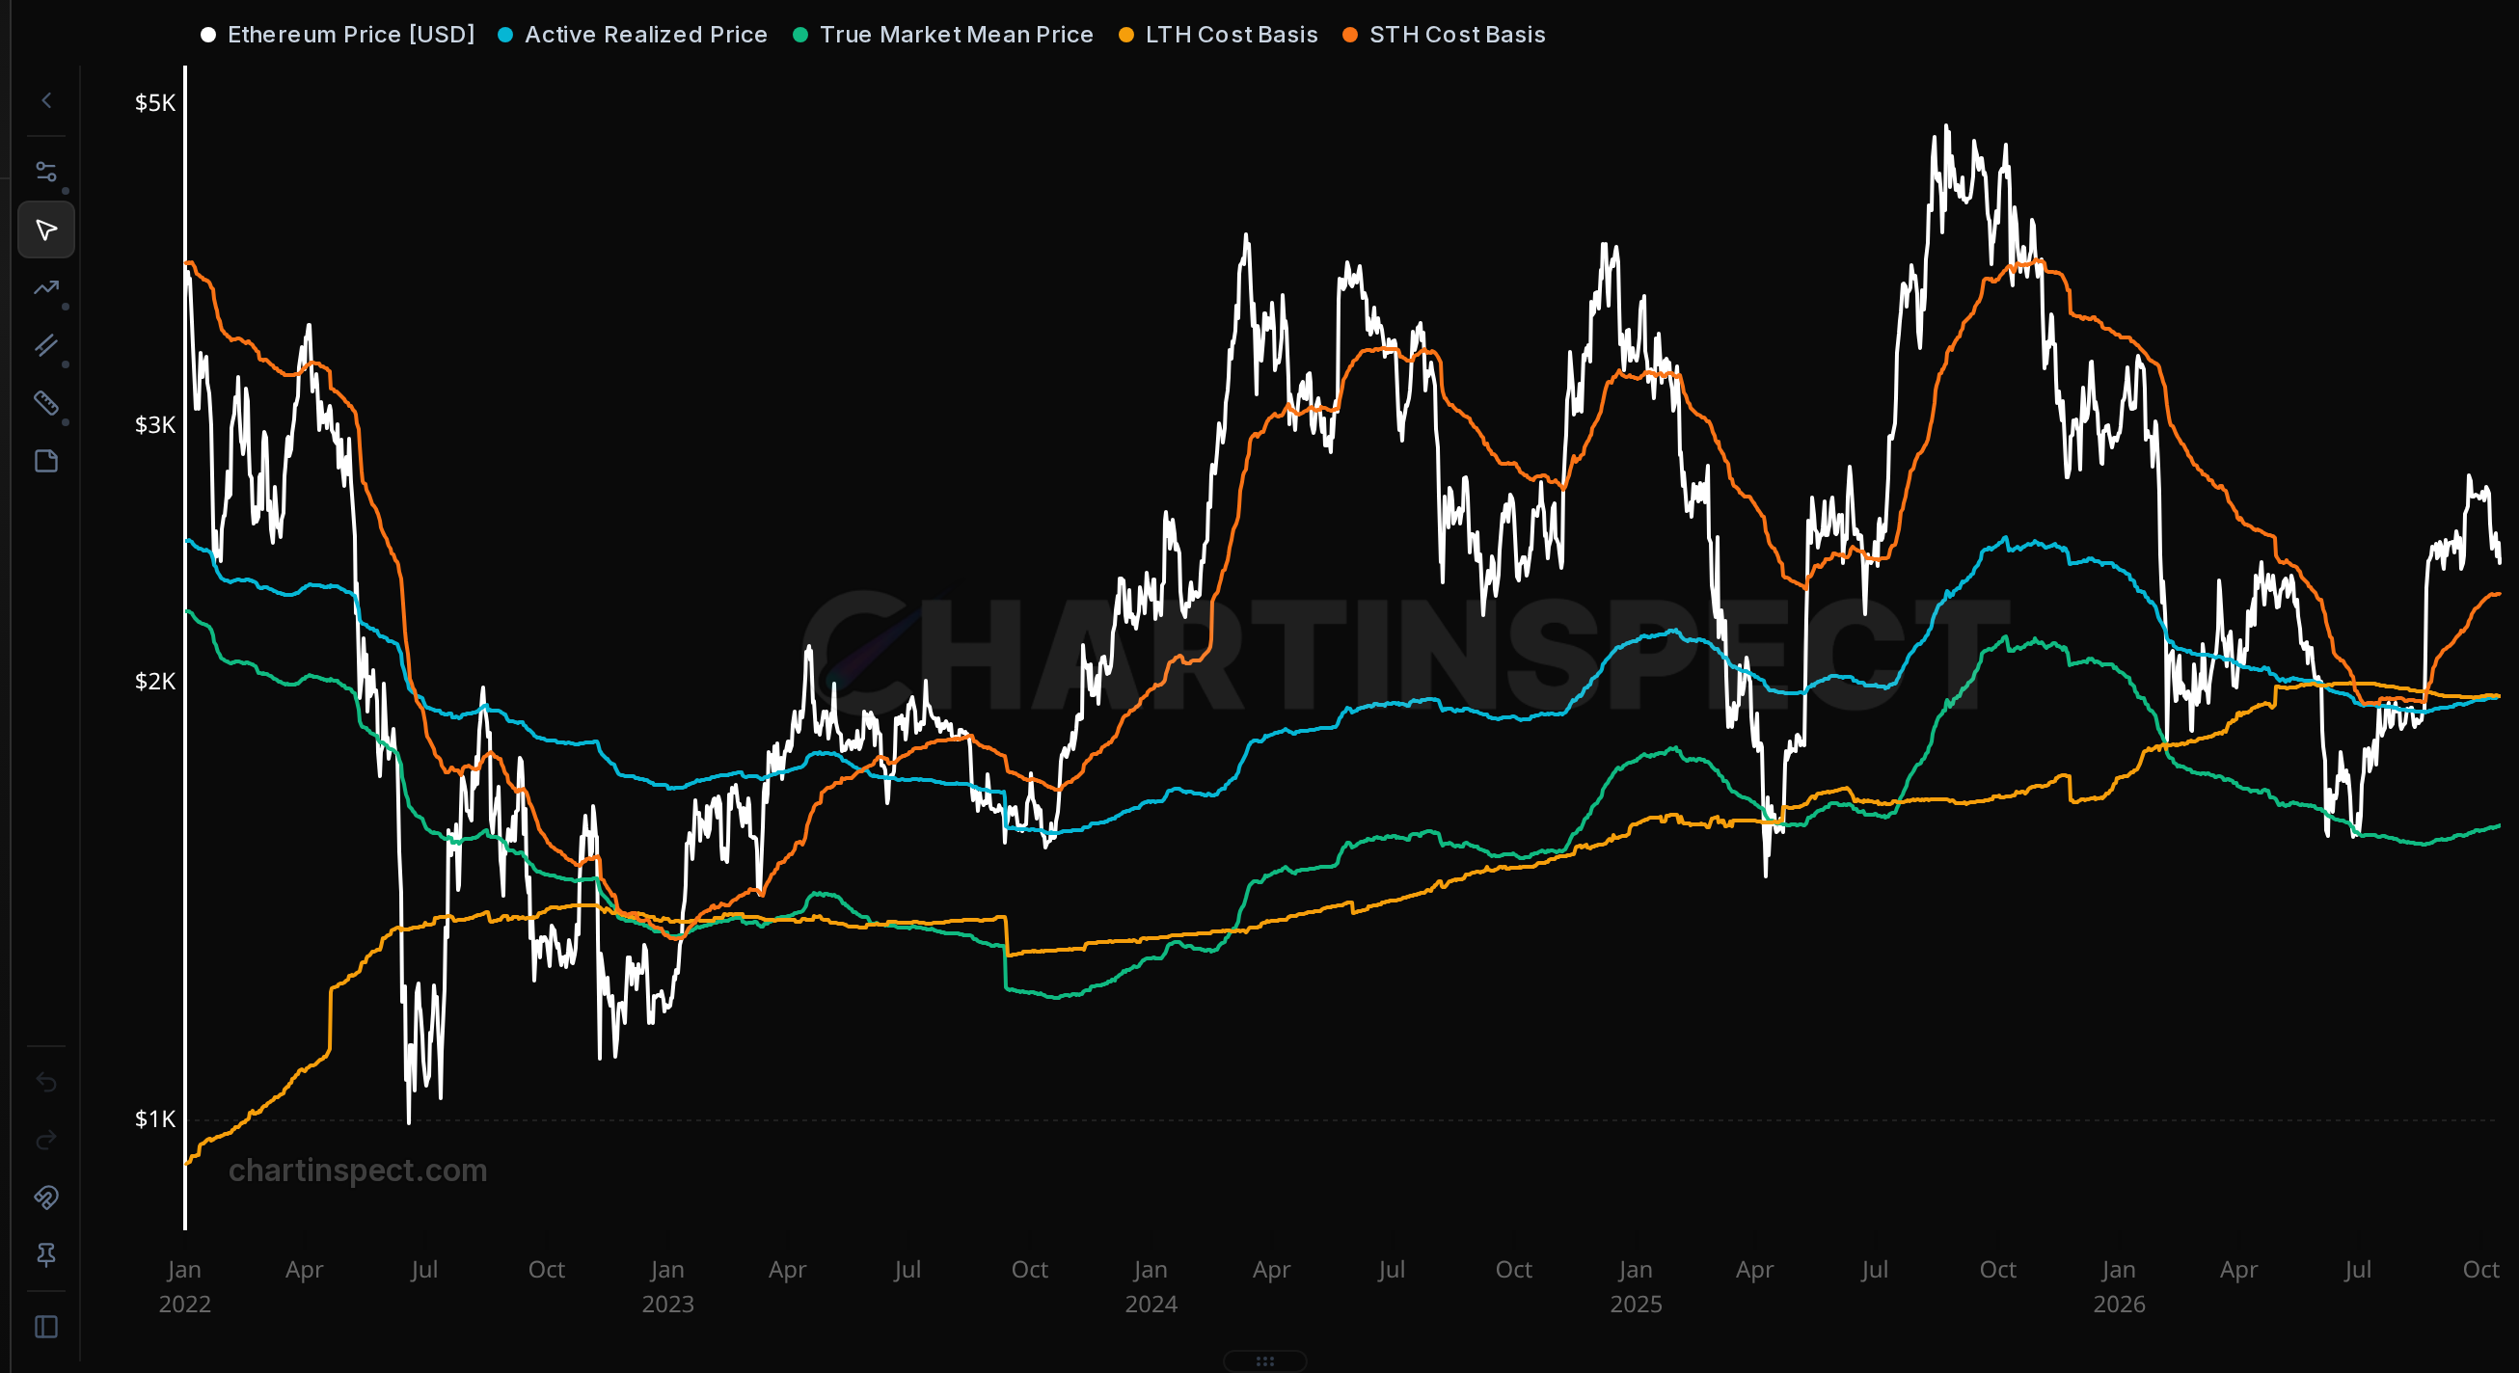Expand options dot beside the settings sliders tool
2519x1373 pixels.
pos(66,191)
